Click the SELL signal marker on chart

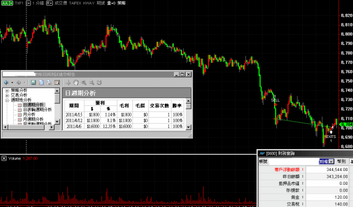tap(275, 100)
